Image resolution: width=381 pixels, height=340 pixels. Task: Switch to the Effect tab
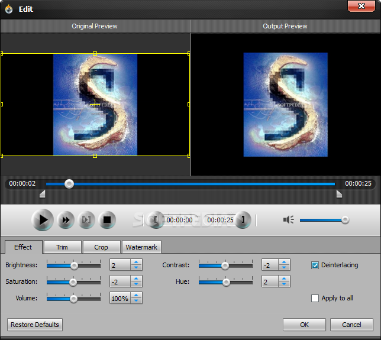(x=23, y=247)
